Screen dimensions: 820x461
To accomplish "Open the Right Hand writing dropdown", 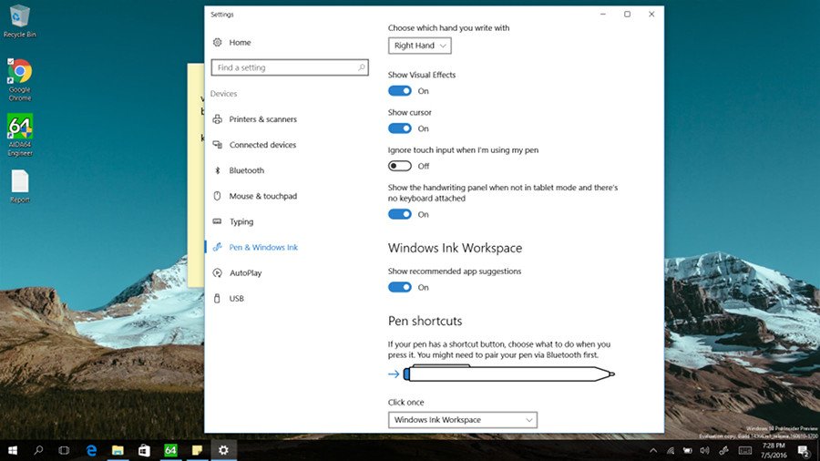I will click(x=419, y=46).
